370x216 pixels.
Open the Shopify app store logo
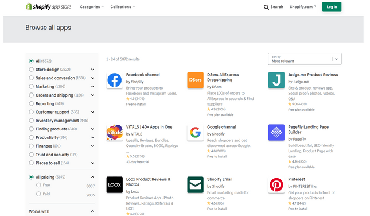pyautogui.click(x=48, y=7)
